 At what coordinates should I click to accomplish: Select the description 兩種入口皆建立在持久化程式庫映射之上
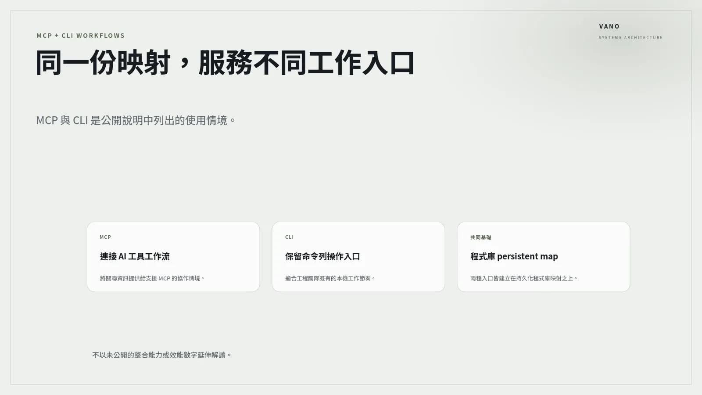pyautogui.click(x=524, y=278)
